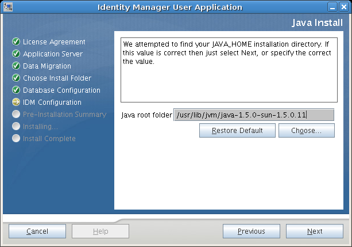Click the License Agreement green checkmark icon

click(16, 42)
